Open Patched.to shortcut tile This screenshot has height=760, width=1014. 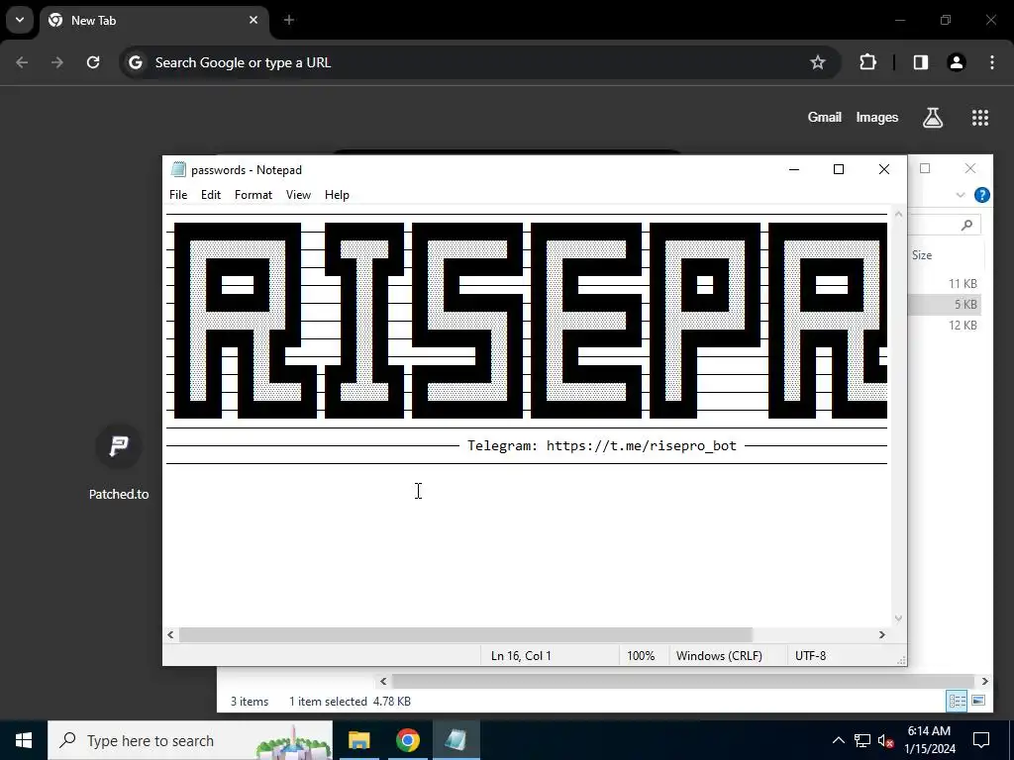point(119,463)
